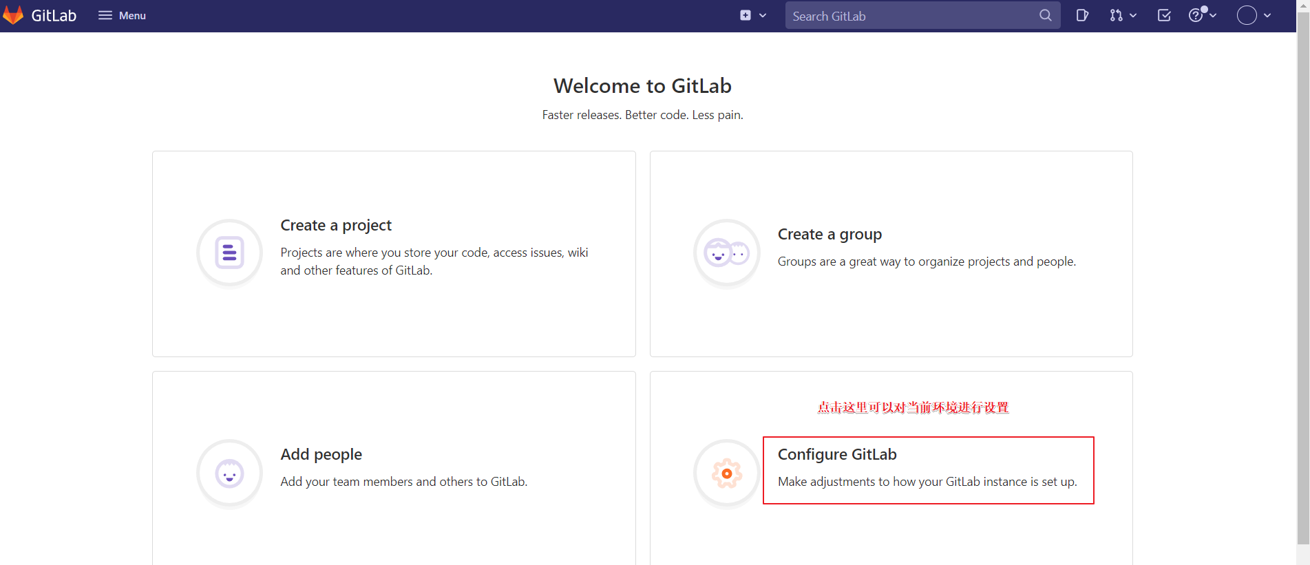This screenshot has width=1310, height=565.
Task: Open the Issues icon in navbar
Action: pyautogui.click(x=1082, y=15)
